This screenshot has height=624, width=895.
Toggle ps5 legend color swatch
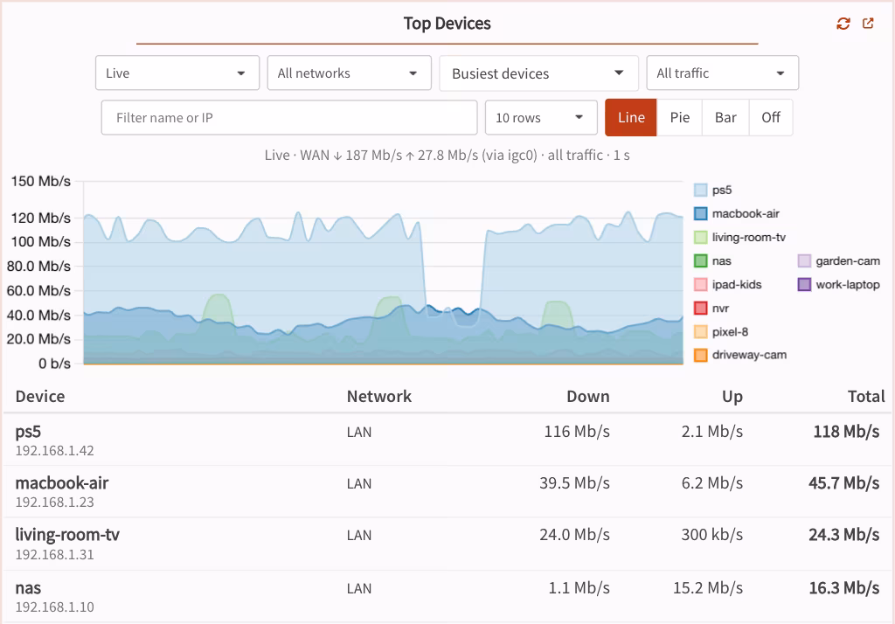700,191
